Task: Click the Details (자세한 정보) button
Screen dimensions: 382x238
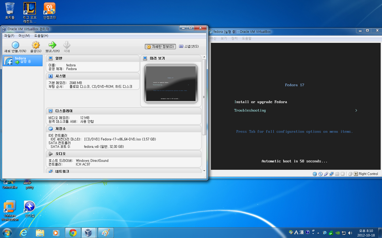Action: [160, 47]
